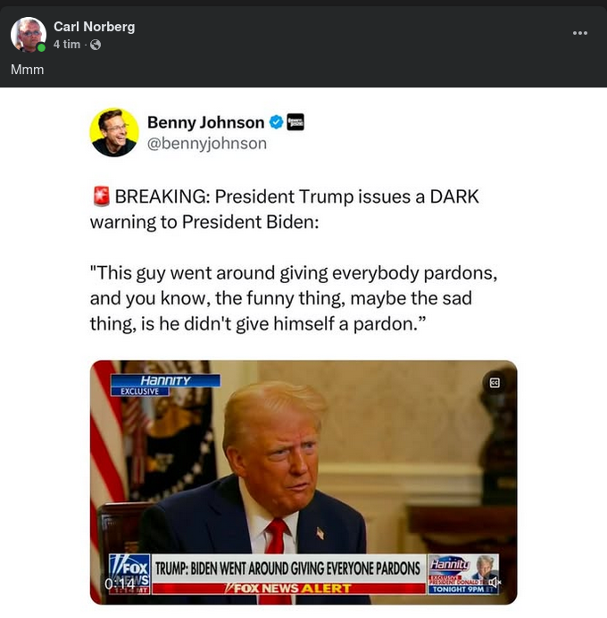The image size is (607, 618).
Task: Click the globe public audience icon
Action: point(96,45)
